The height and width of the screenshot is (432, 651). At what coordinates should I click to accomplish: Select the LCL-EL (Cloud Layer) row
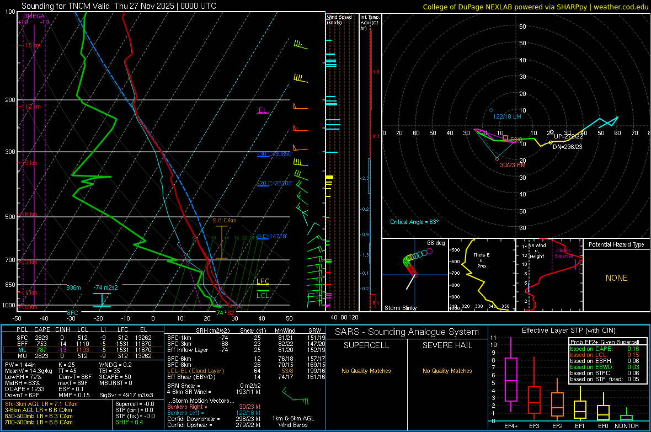click(x=246, y=371)
